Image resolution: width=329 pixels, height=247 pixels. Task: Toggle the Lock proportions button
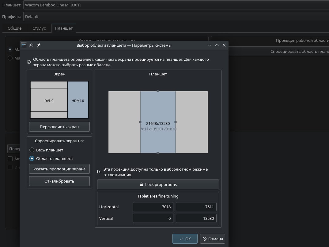[x=158, y=184]
